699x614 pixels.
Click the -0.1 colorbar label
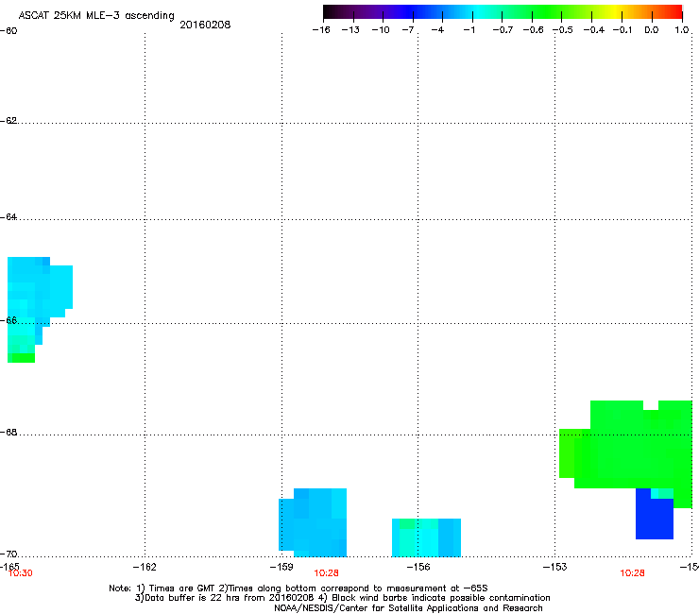622,30
